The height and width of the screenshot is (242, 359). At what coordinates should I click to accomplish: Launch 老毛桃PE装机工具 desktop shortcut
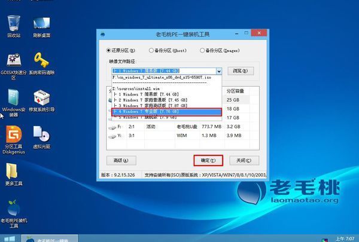14,214
